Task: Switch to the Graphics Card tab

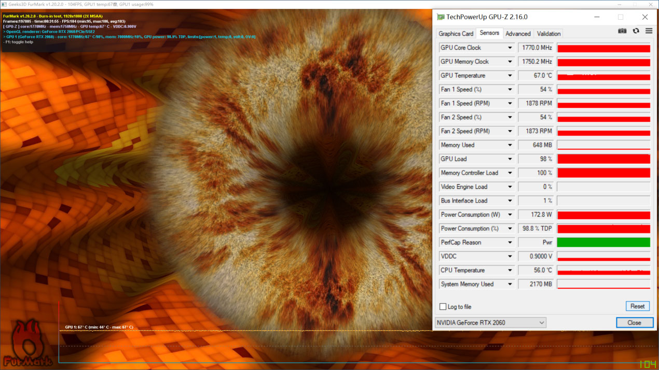Action: pyautogui.click(x=456, y=34)
